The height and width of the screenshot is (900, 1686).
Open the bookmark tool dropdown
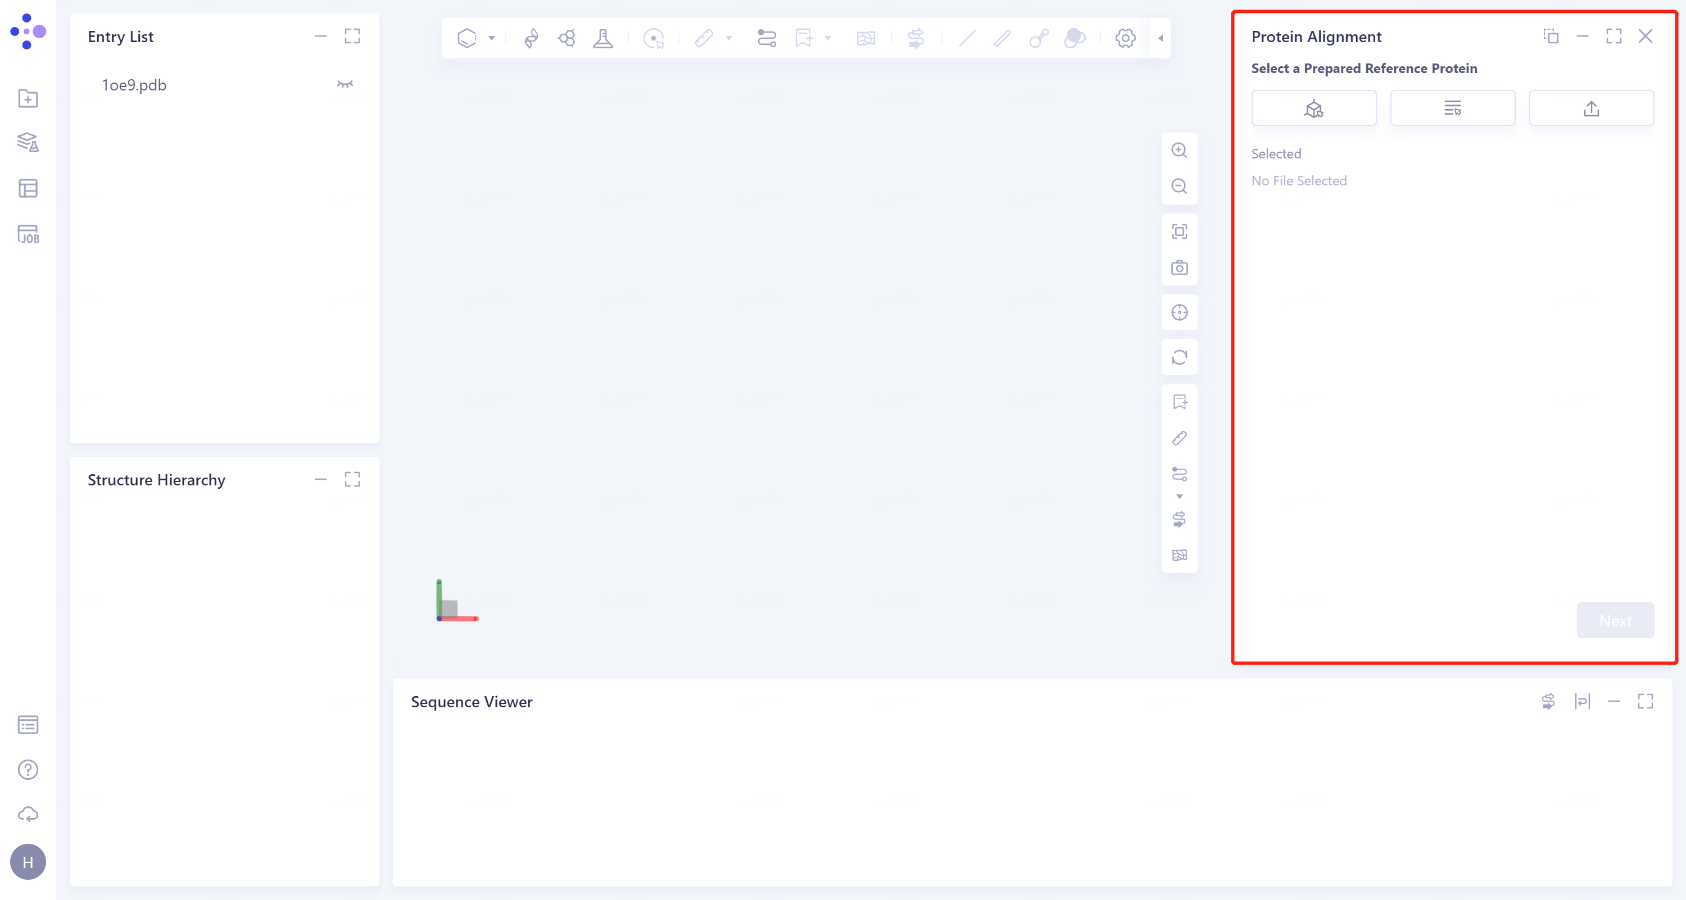[827, 38]
